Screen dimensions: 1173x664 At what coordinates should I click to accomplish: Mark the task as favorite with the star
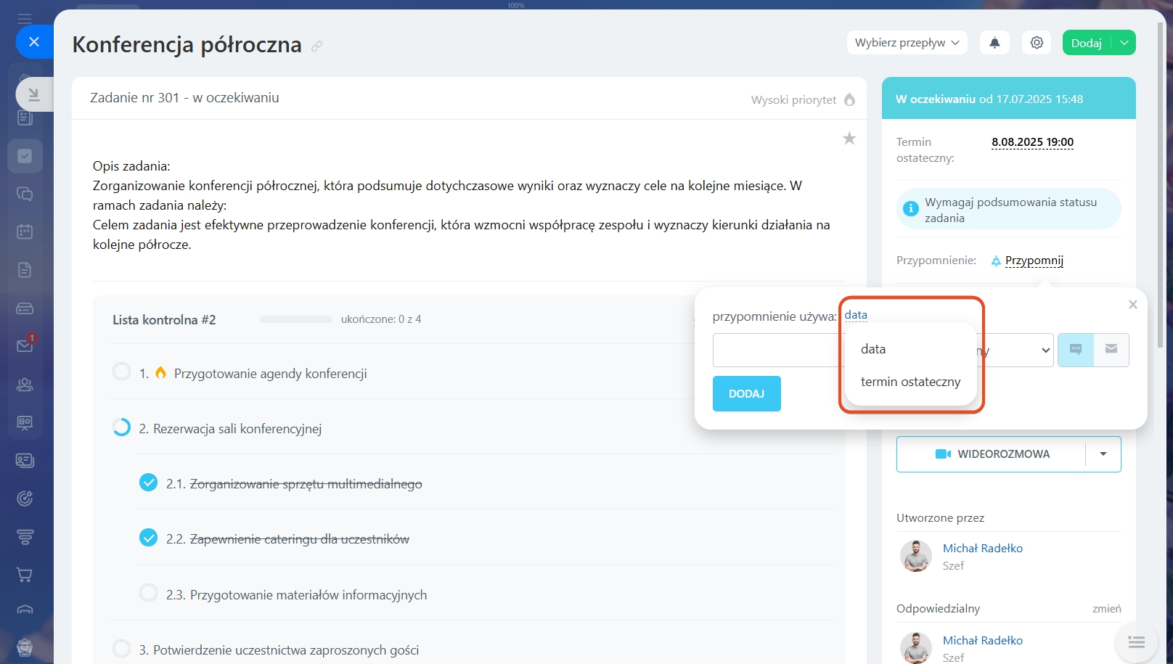tap(849, 138)
